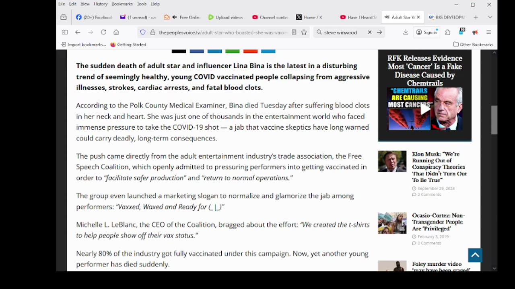Image resolution: width=515 pixels, height=289 pixels.
Task: Bookmark this page with the star
Action: coord(304,32)
